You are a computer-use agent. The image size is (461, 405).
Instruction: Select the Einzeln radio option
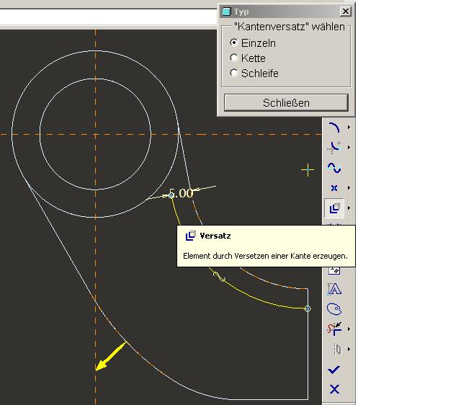(233, 43)
